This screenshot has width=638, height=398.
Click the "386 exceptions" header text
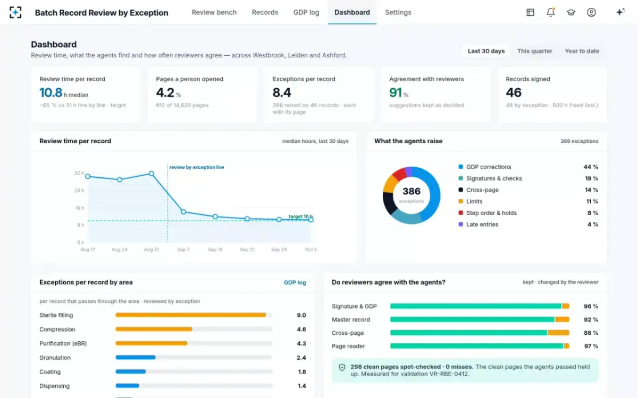click(580, 141)
